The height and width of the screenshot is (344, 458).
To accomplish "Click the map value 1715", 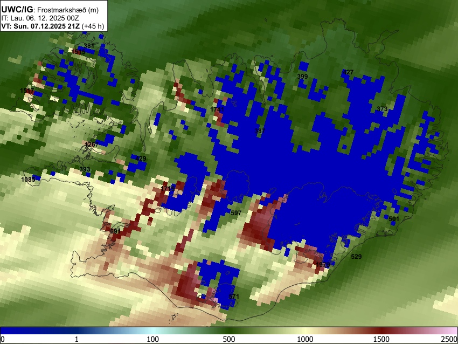I will coord(168,189).
